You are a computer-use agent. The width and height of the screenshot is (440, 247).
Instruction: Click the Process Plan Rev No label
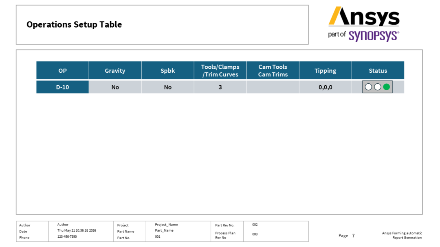[225, 235]
